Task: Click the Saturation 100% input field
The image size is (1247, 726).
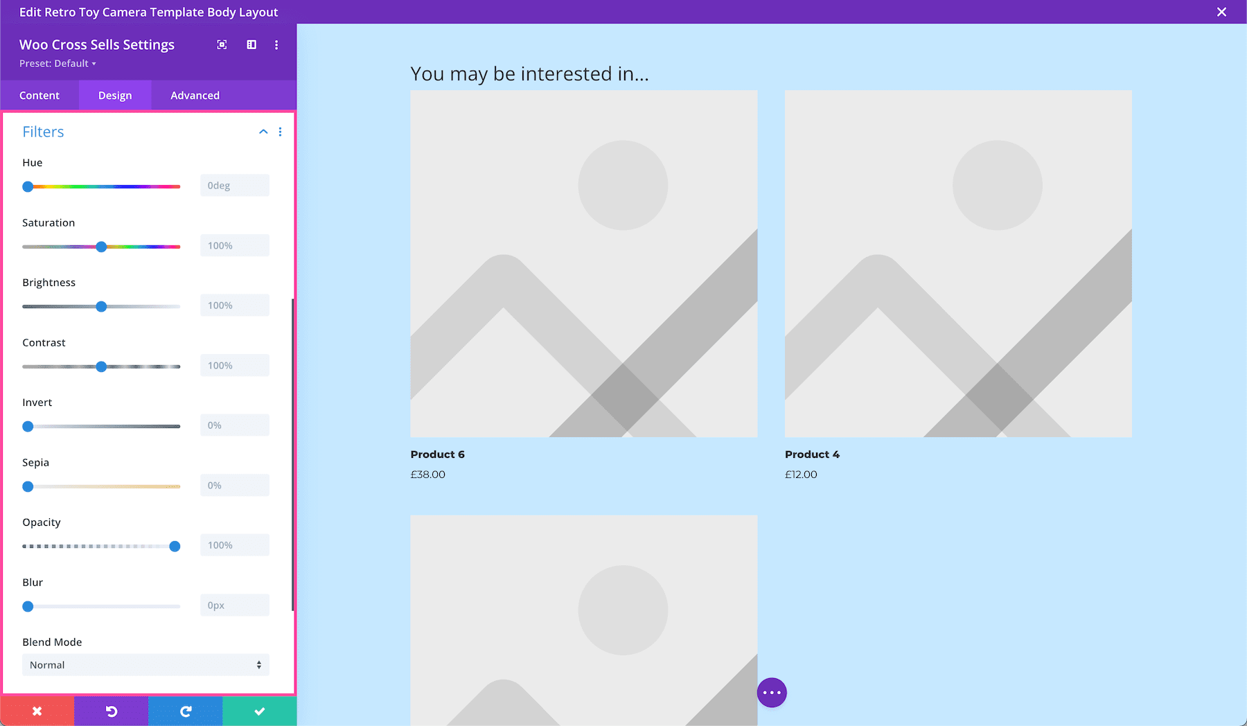Action: click(234, 245)
